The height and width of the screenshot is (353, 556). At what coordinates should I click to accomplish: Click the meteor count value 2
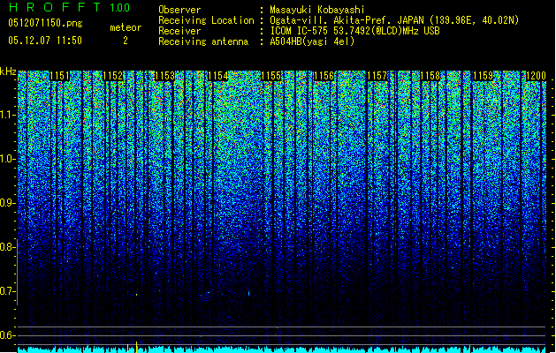click(x=126, y=41)
